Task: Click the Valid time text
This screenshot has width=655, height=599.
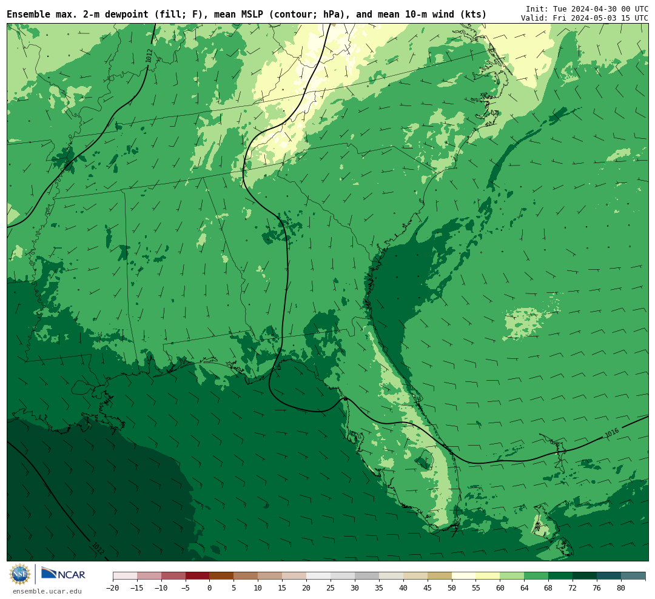Action: pyautogui.click(x=585, y=18)
